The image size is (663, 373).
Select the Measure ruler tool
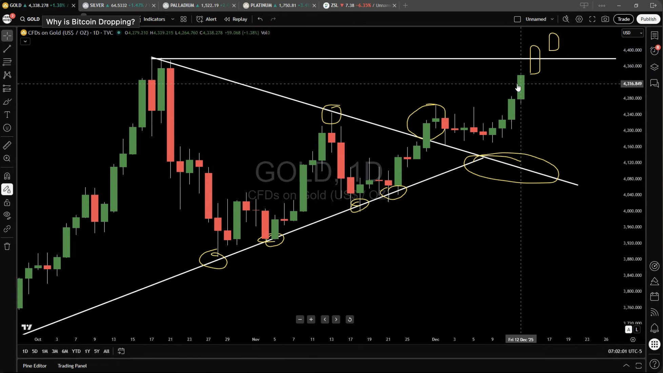(7, 145)
